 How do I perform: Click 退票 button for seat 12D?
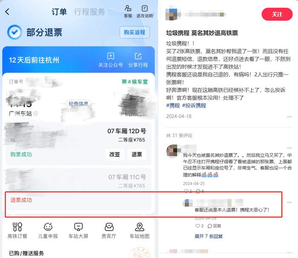137,154
